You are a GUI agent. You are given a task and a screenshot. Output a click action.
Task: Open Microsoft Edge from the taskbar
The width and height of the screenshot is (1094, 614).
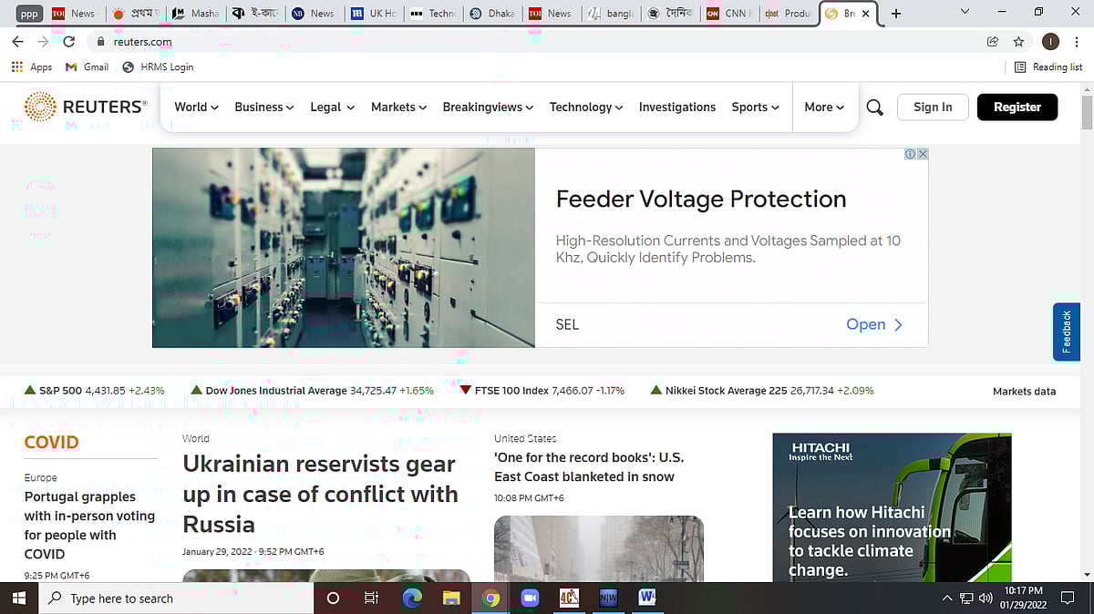pos(412,599)
